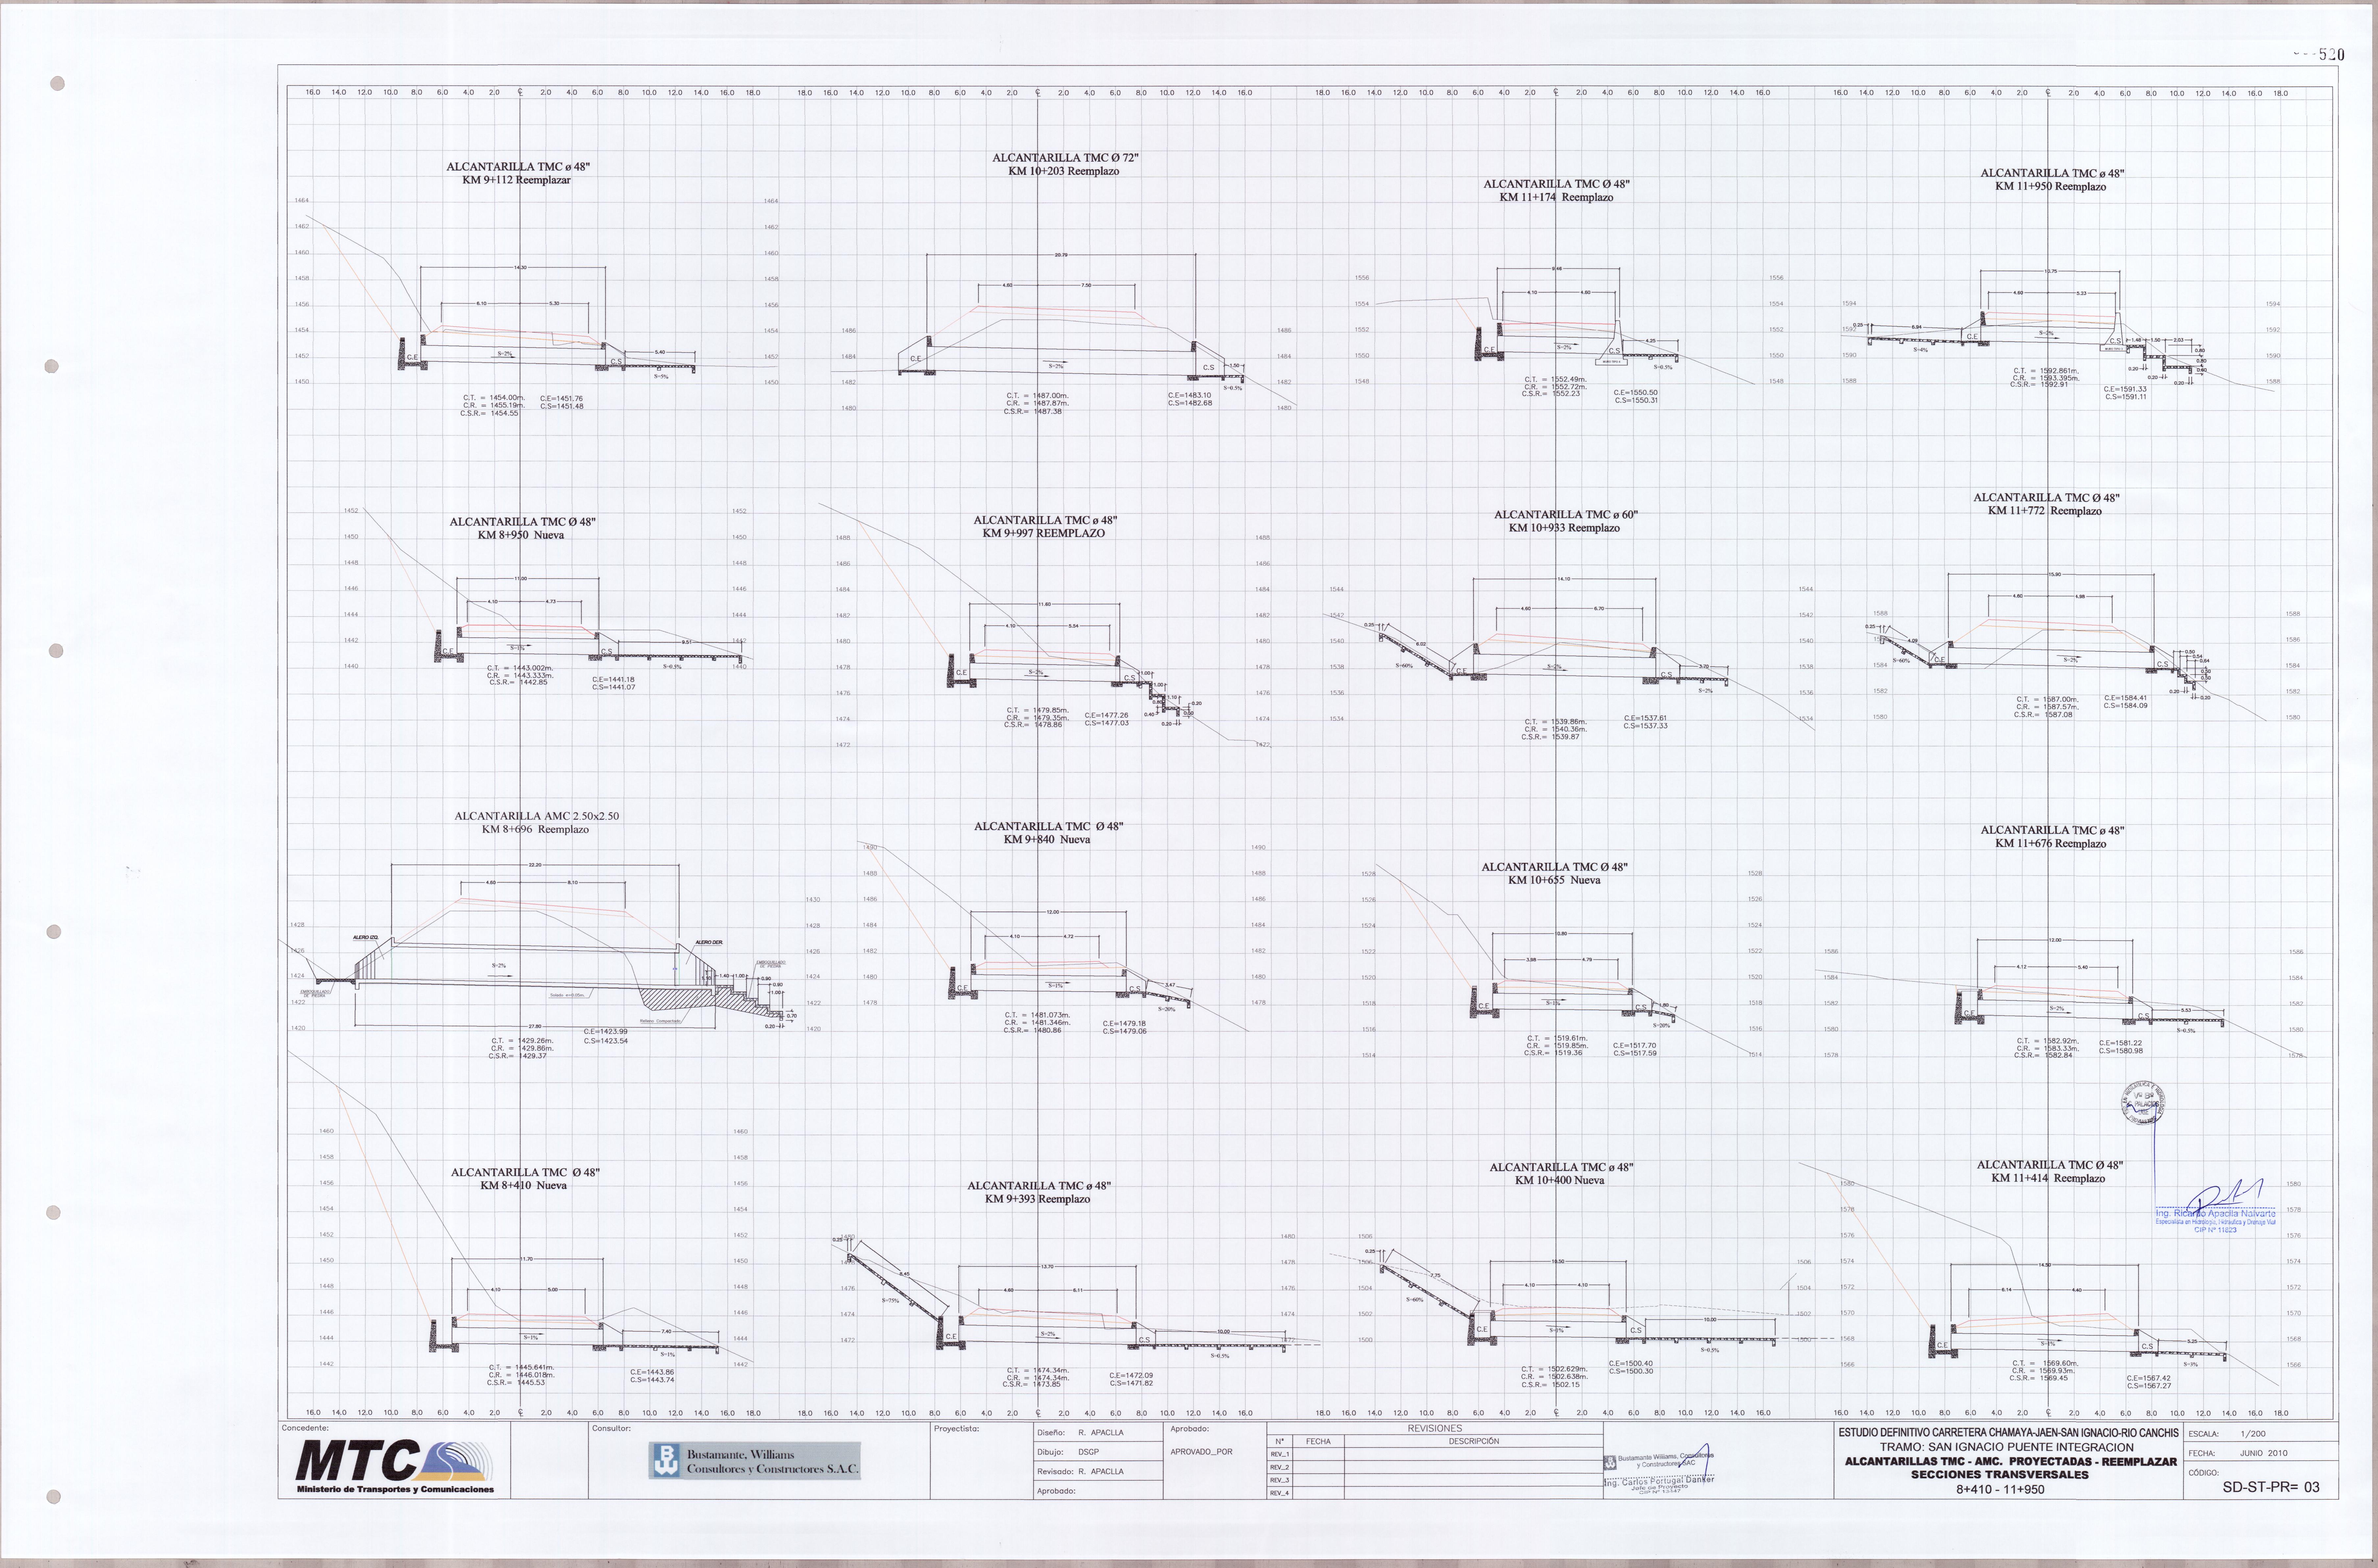Image resolution: width=2378 pixels, height=1568 pixels.
Task: Click 'Dibujo: DSGP' in title block
Action: (1068, 1452)
